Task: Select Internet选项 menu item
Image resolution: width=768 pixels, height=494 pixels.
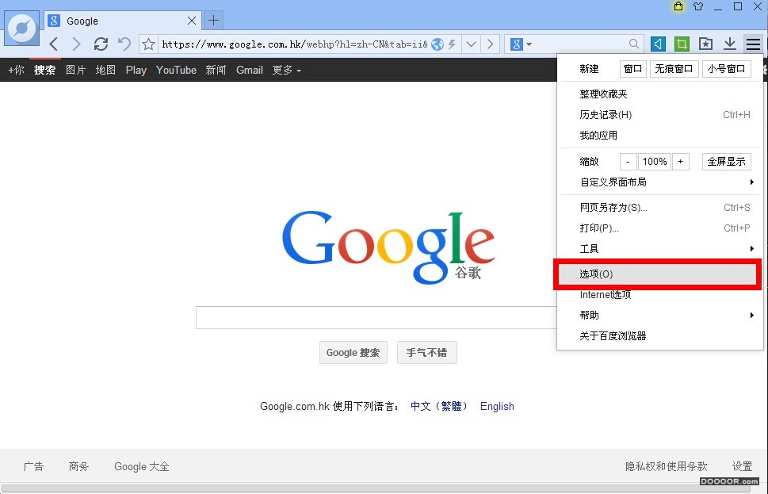Action: (x=660, y=295)
